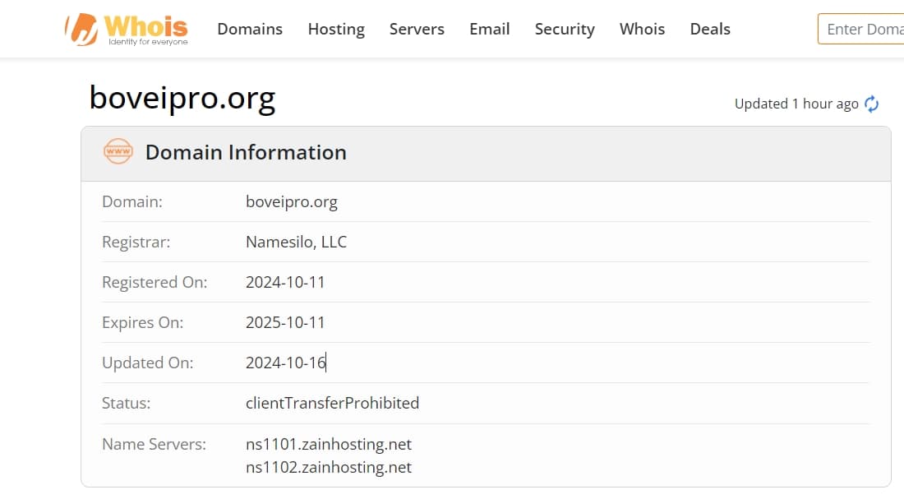Click the 'Registered On:' field label

tap(155, 283)
